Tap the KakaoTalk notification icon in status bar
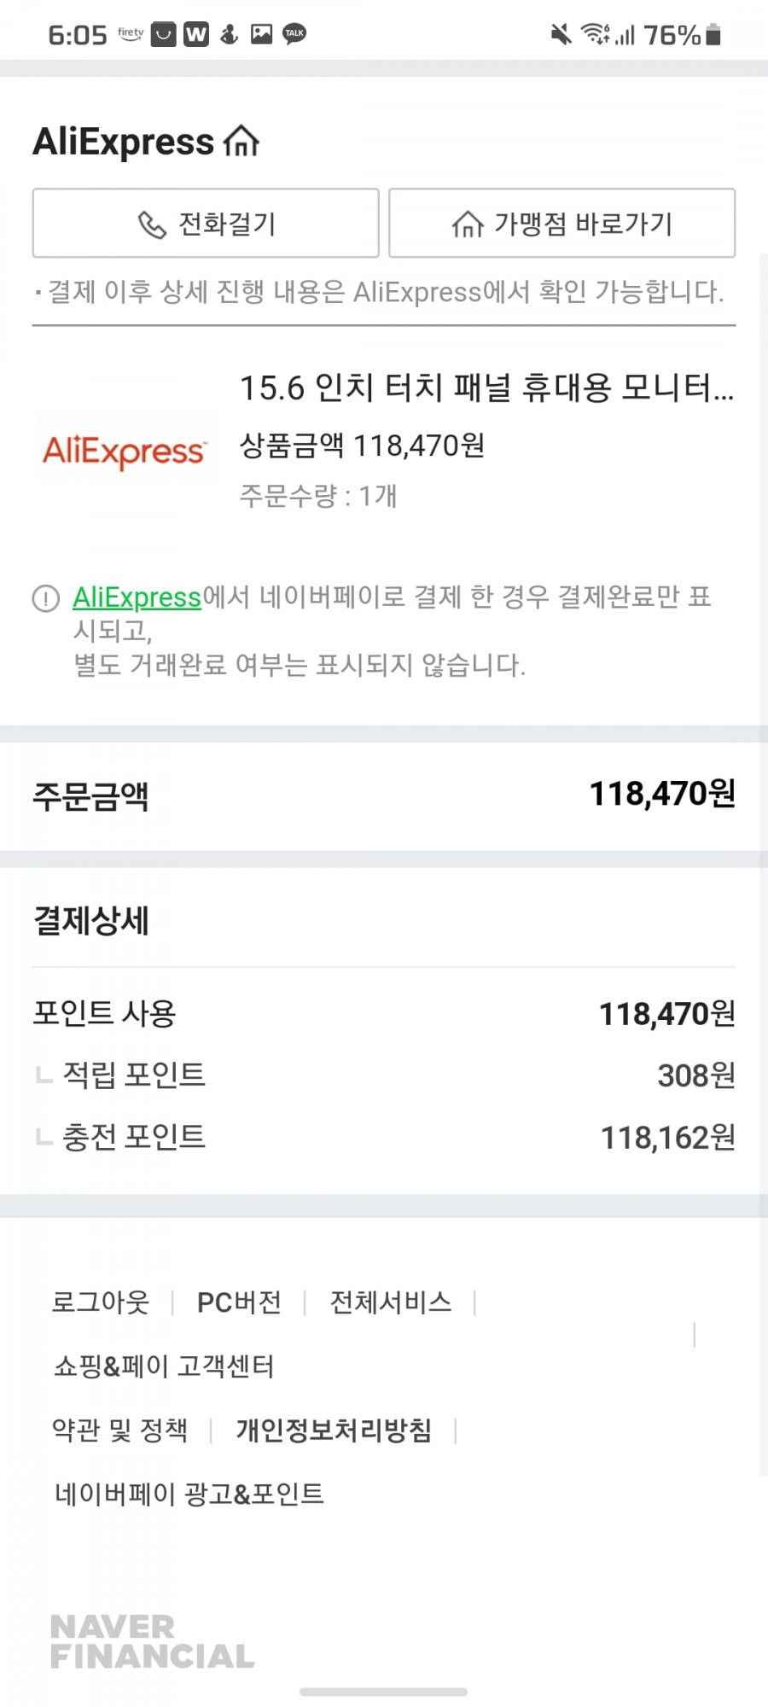The image size is (768, 1707). (294, 34)
